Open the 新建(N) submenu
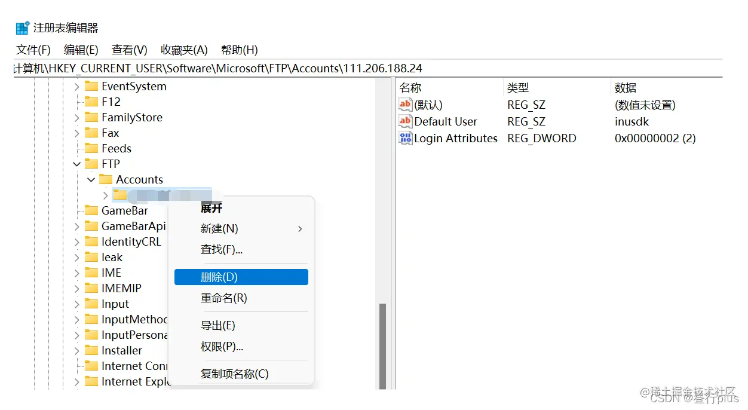This screenshot has width=748, height=410. 241,229
